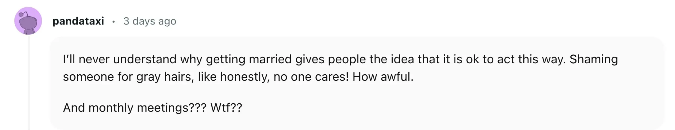675x130 pixels.
Task: Click the purple Snoo avatar icon
Action: pyautogui.click(x=28, y=21)
